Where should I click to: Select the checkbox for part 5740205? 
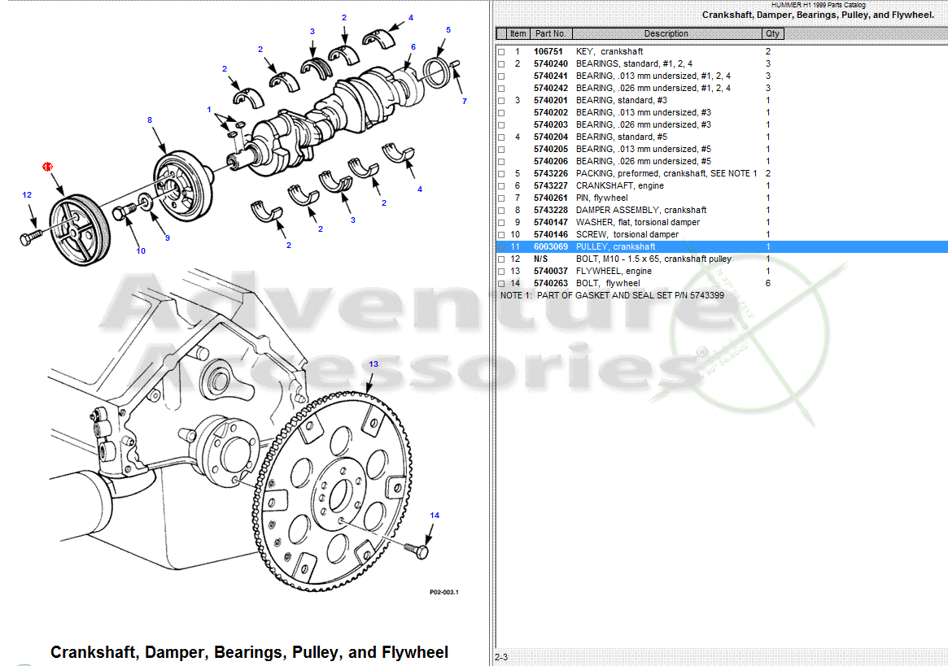click(501, 150)
